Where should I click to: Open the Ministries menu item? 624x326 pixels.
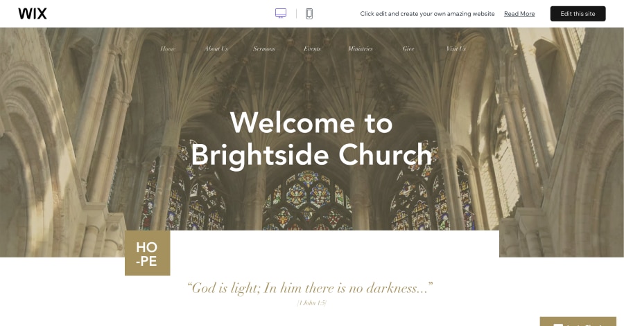click(361, 49)
